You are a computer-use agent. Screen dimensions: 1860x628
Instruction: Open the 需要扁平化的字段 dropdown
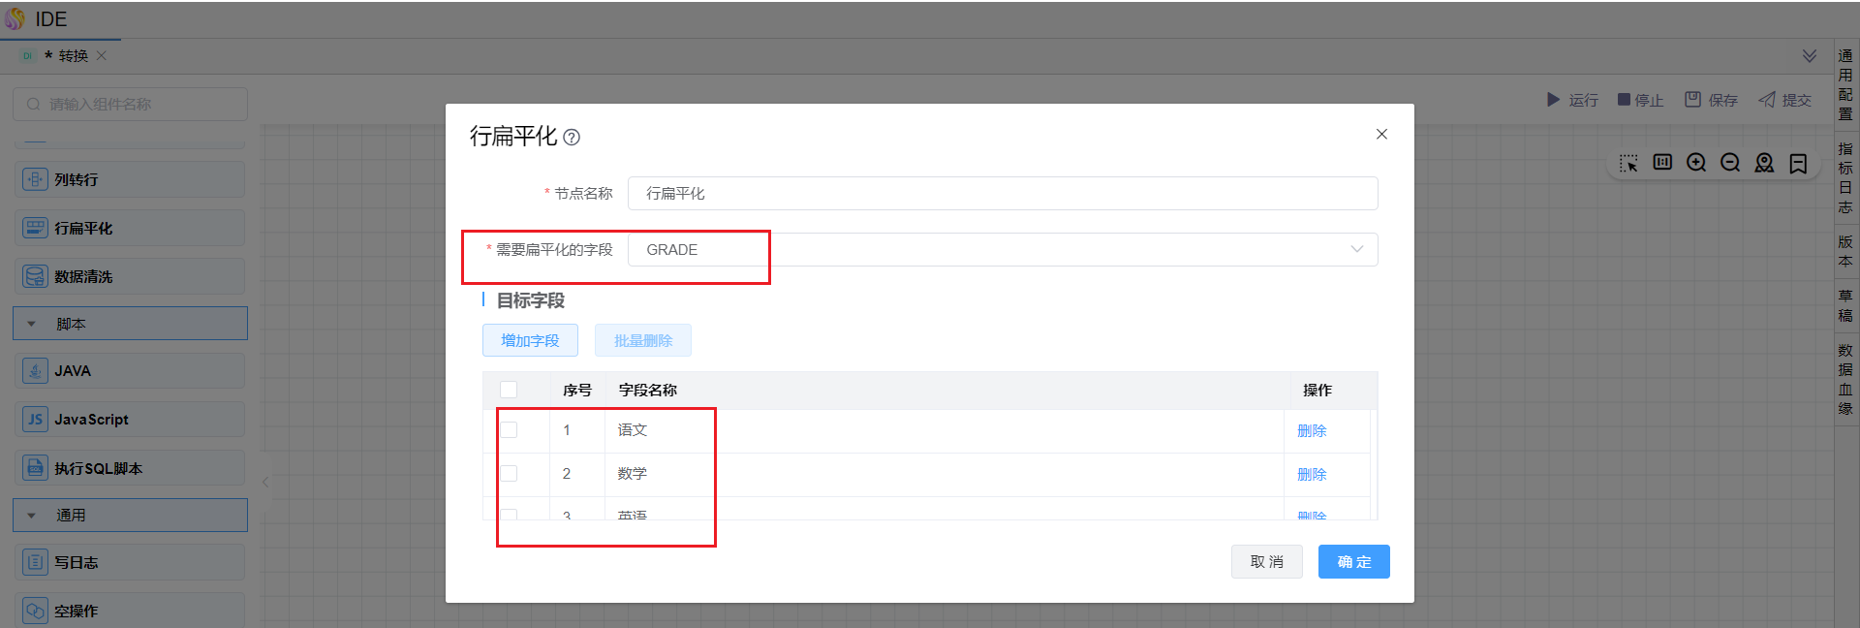tap(1002, 250)
